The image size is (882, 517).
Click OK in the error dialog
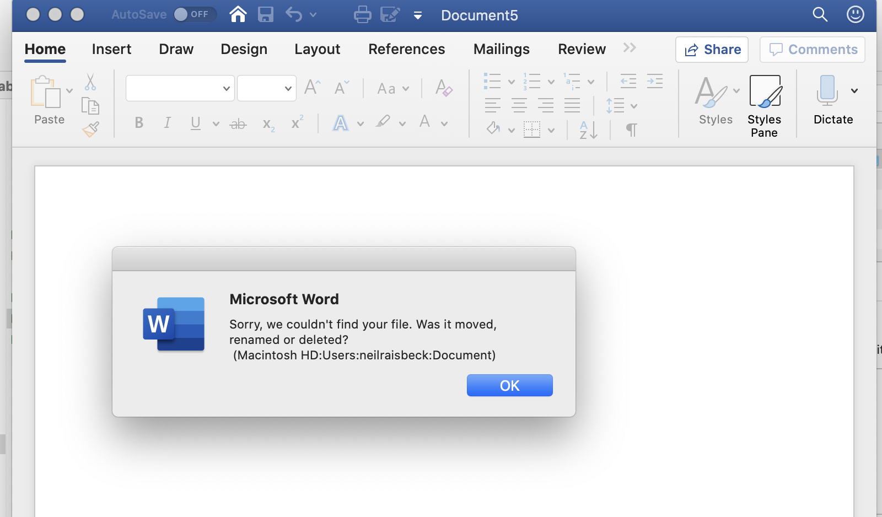[510, 385]
